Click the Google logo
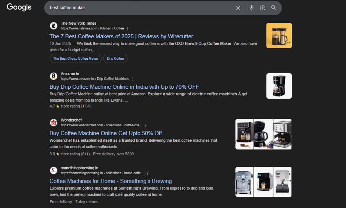The image size is (346, 208). 19,7
